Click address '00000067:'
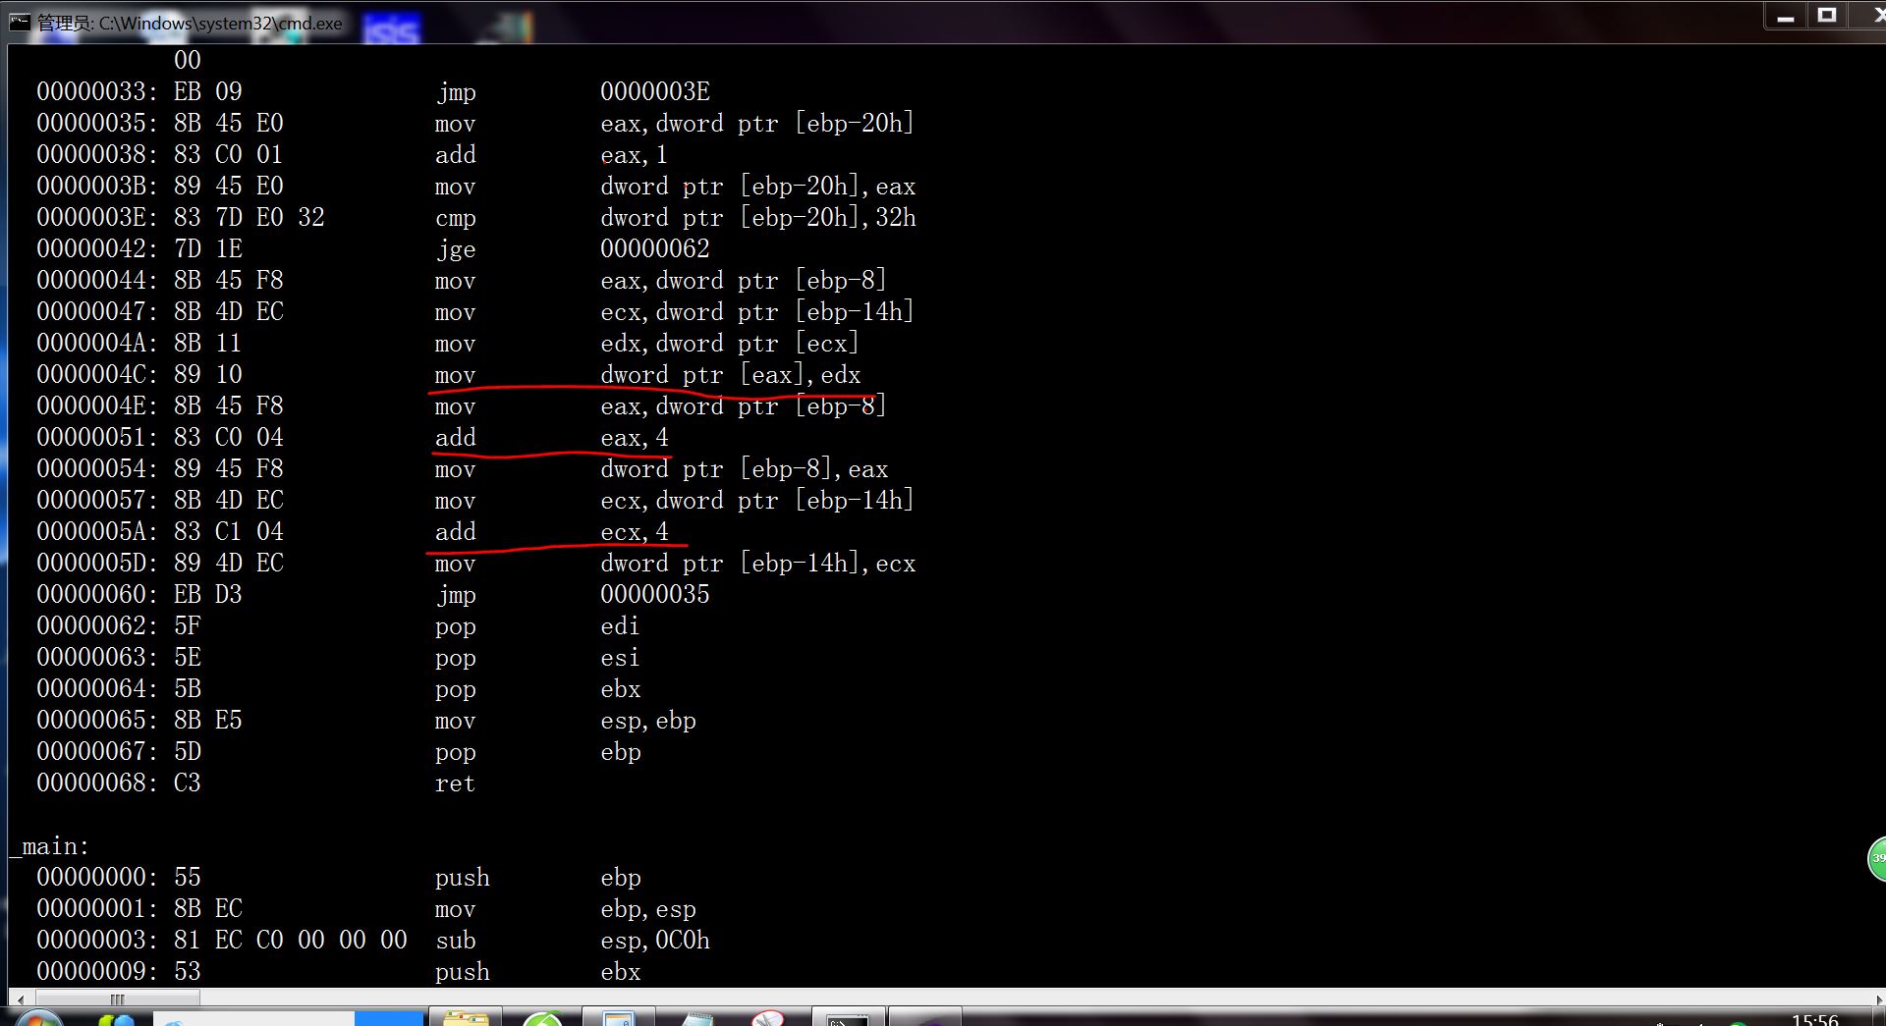Image resolution: width=1886 pixels, height=1026 pixels. [97, 752]
